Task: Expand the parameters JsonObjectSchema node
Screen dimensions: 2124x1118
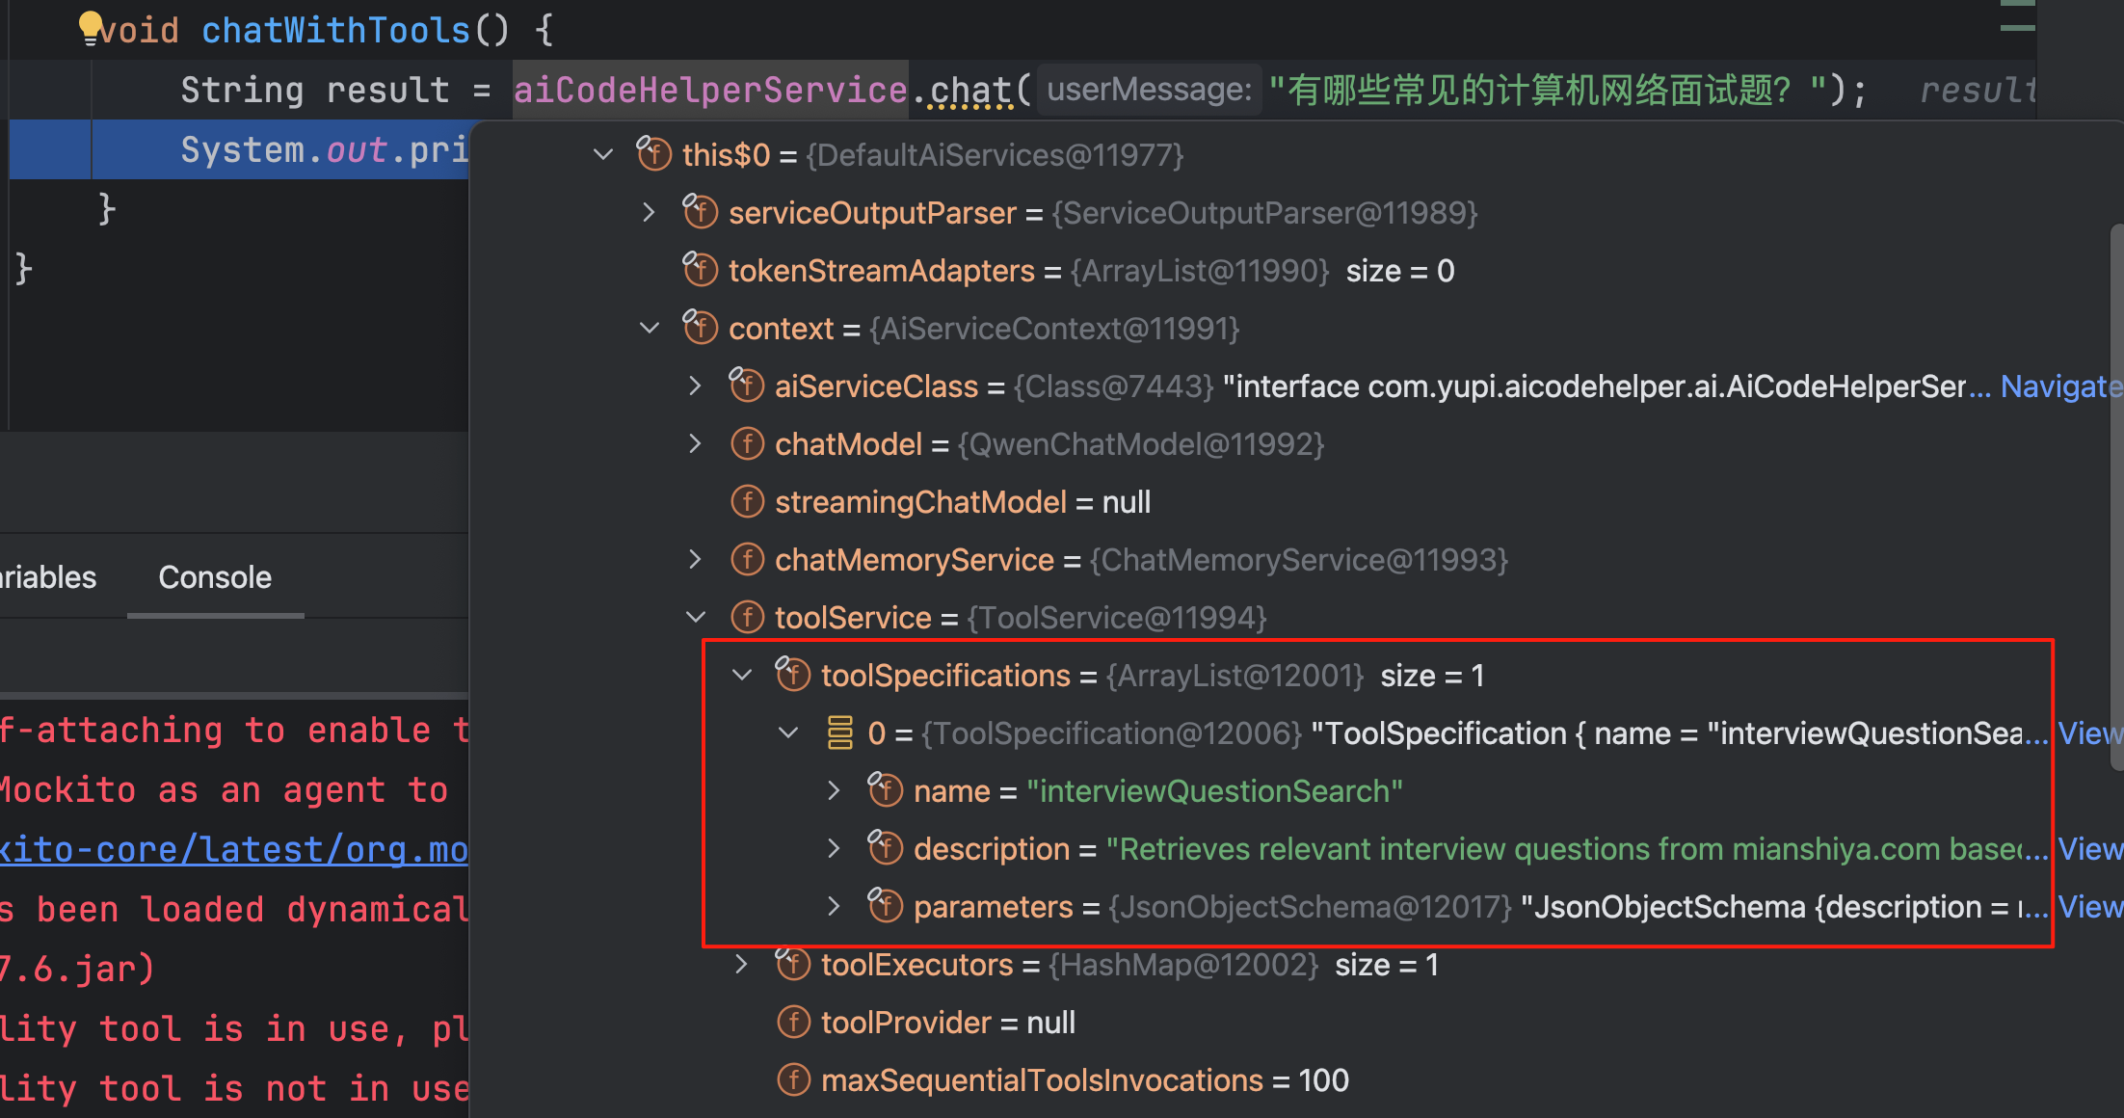Action: pyautogui.click(x=835, y=907)
